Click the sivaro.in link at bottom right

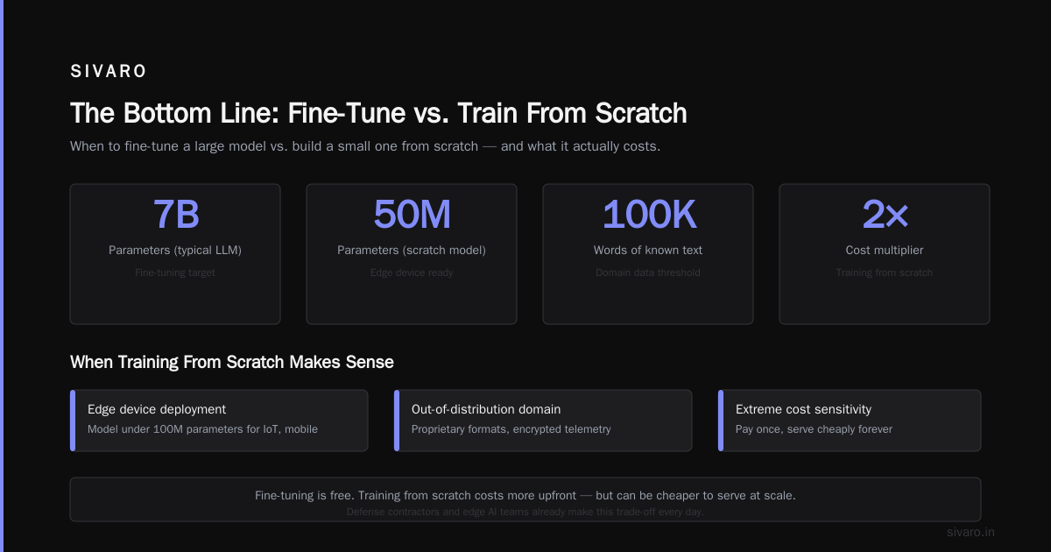point(970,532)
